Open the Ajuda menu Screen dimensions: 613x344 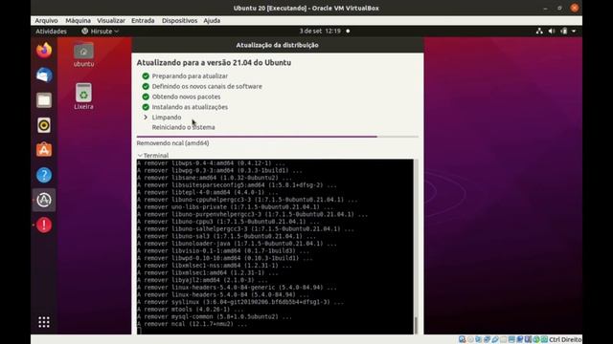tap(212, 21)
